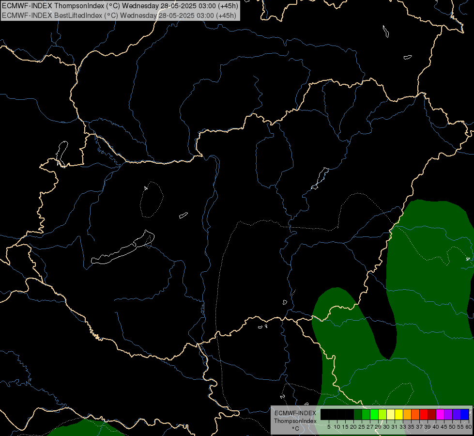Click 'ThompsonIndex' label inside the legend box

(x=295, y=421)
